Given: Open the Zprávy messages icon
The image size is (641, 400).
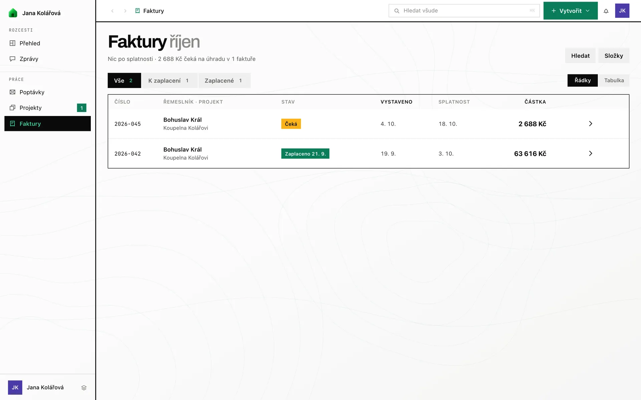Looking at the screenshot, I should (x=13, y=59).
